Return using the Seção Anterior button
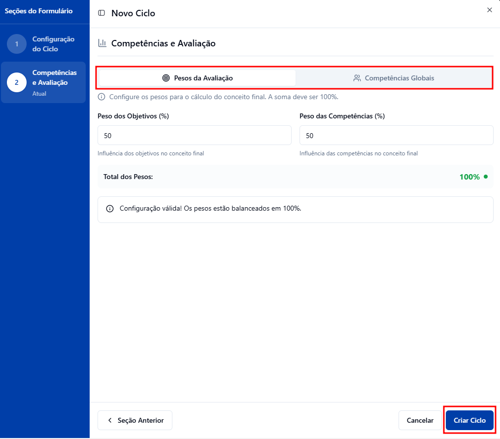The image size is (500, 439). [x=135, y=421]
